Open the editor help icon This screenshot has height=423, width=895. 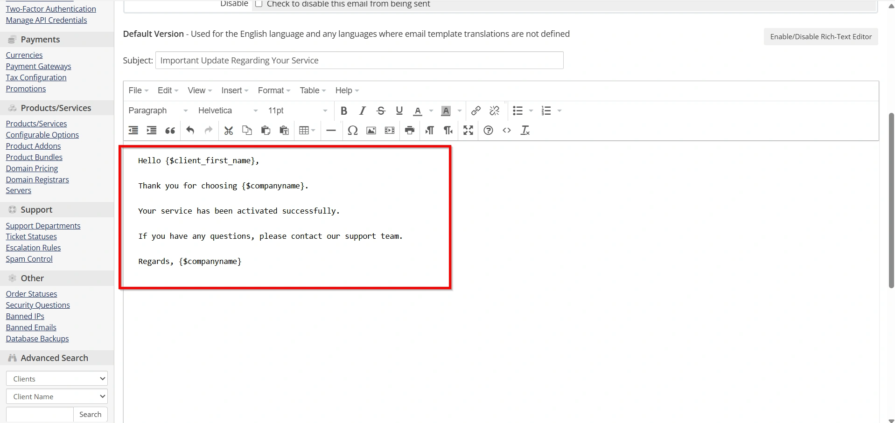click(x=488, y=131)
